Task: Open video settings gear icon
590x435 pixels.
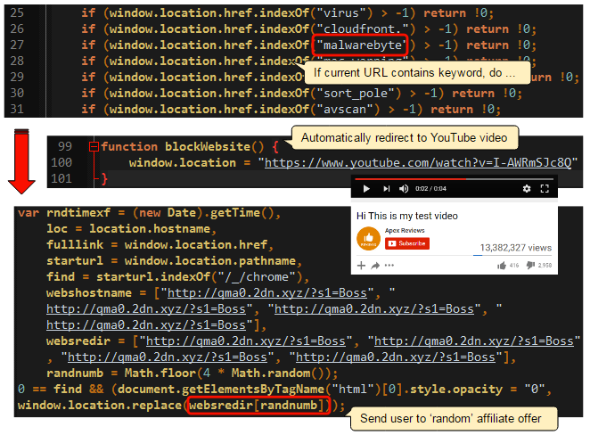Action: point(527,189)
